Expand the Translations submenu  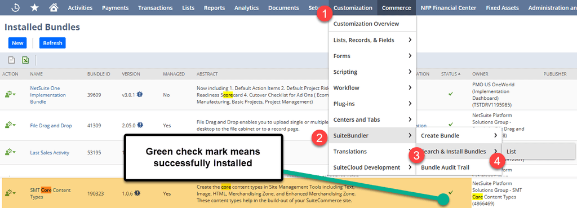coord(372,151)
